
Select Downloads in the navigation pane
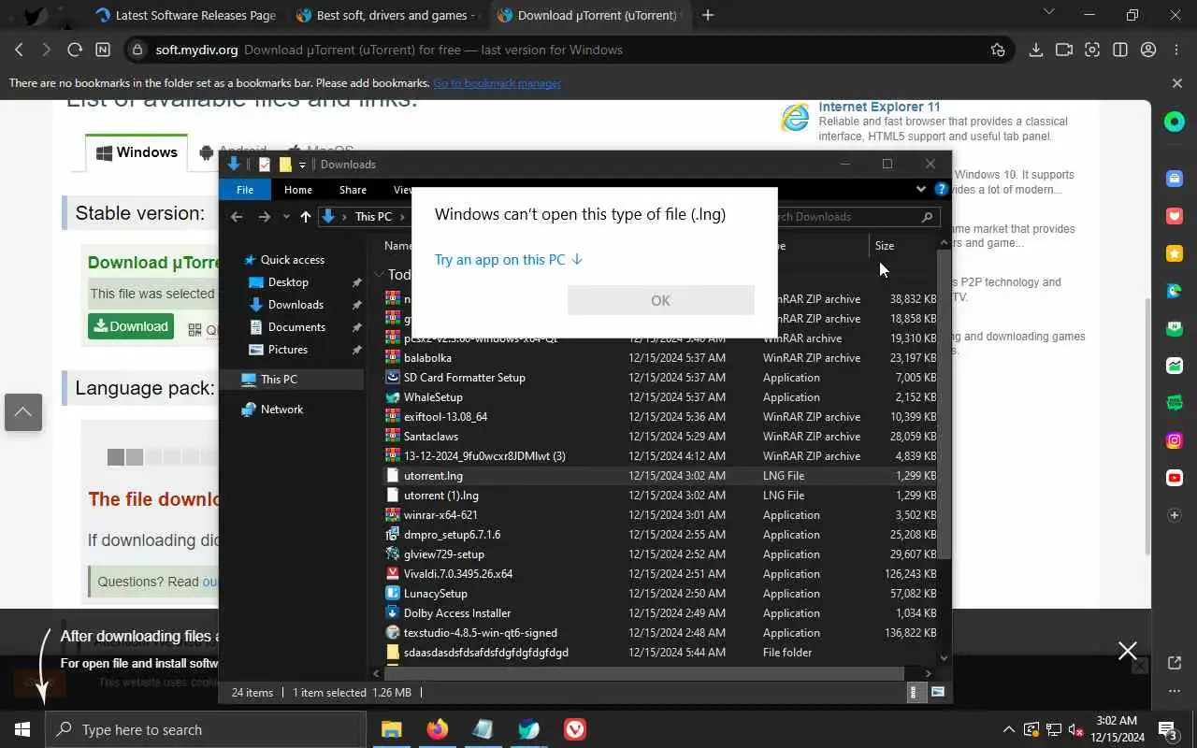(x=296, y=305)
